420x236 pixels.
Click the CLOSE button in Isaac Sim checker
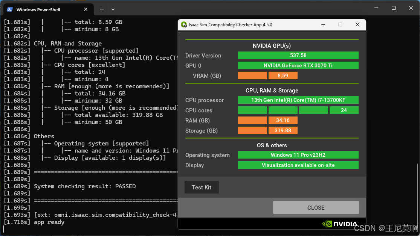point(316,207)
